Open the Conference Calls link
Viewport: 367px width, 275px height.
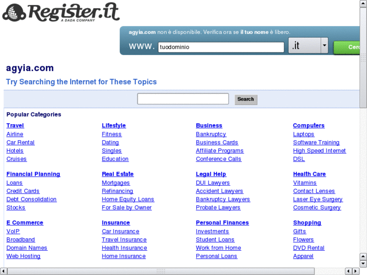click(x=219, y=159)
